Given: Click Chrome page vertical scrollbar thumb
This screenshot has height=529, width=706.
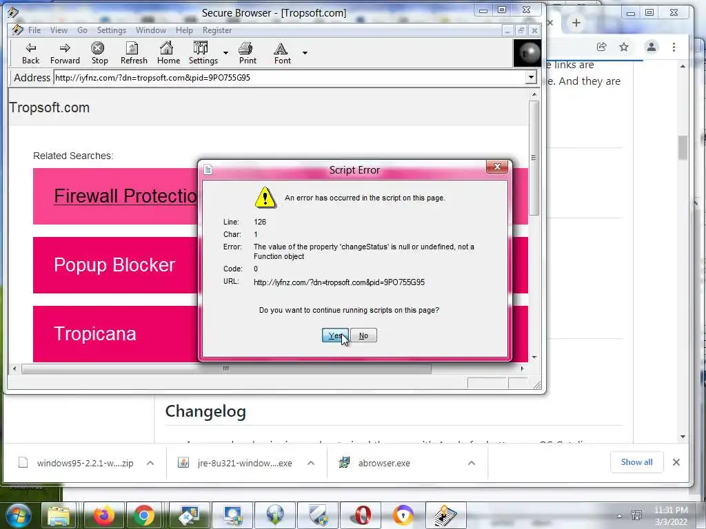Looking at the screenshot, I should tap(683, 147).
